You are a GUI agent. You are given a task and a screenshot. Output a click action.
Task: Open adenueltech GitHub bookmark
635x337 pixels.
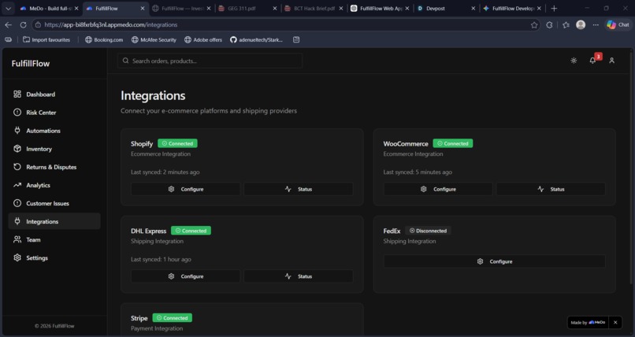256,39
